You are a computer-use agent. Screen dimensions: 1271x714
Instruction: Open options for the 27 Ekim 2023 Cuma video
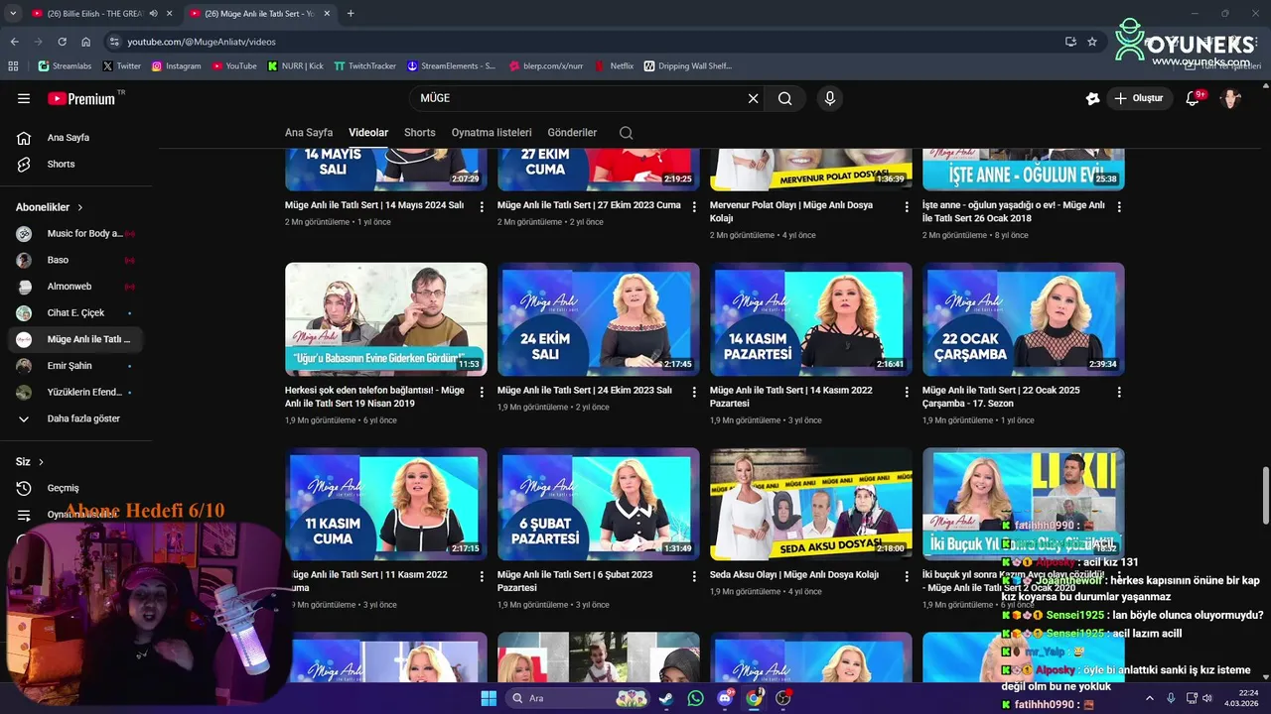[694, 207]
